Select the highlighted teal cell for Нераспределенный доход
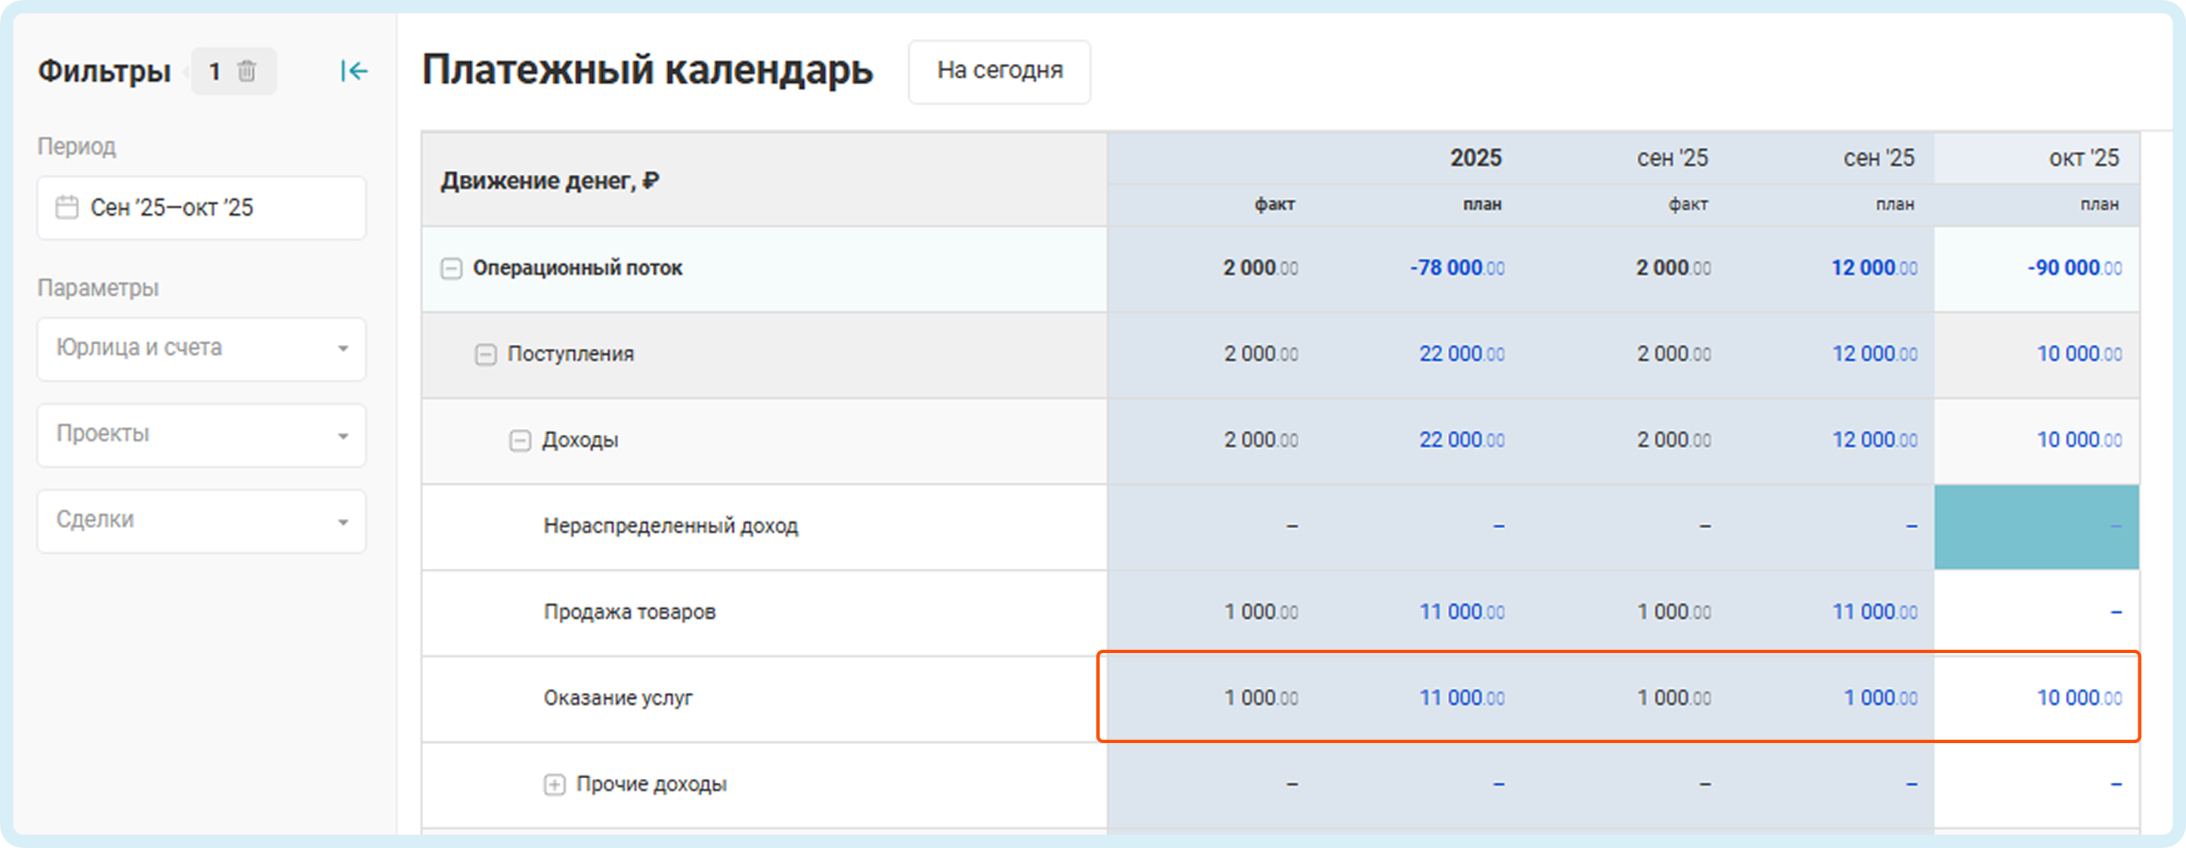Image resolution: width=2186 pixels, height=848 pixels. pos(2036,527)
